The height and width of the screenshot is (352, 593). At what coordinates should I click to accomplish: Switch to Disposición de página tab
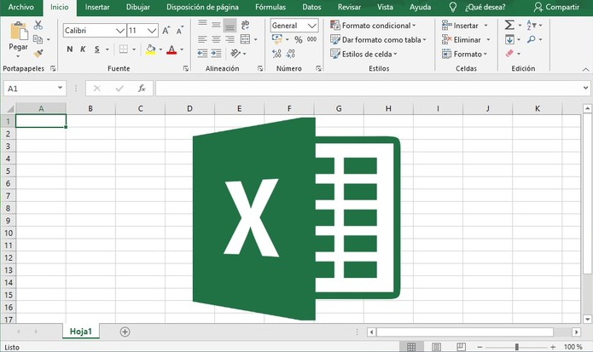tap(202, 7)
